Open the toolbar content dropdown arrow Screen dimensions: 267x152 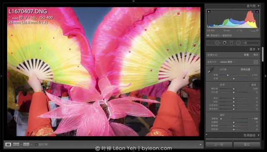200,145
